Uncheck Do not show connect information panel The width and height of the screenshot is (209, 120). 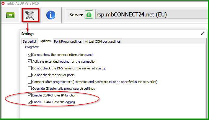[x=30, y=55]
